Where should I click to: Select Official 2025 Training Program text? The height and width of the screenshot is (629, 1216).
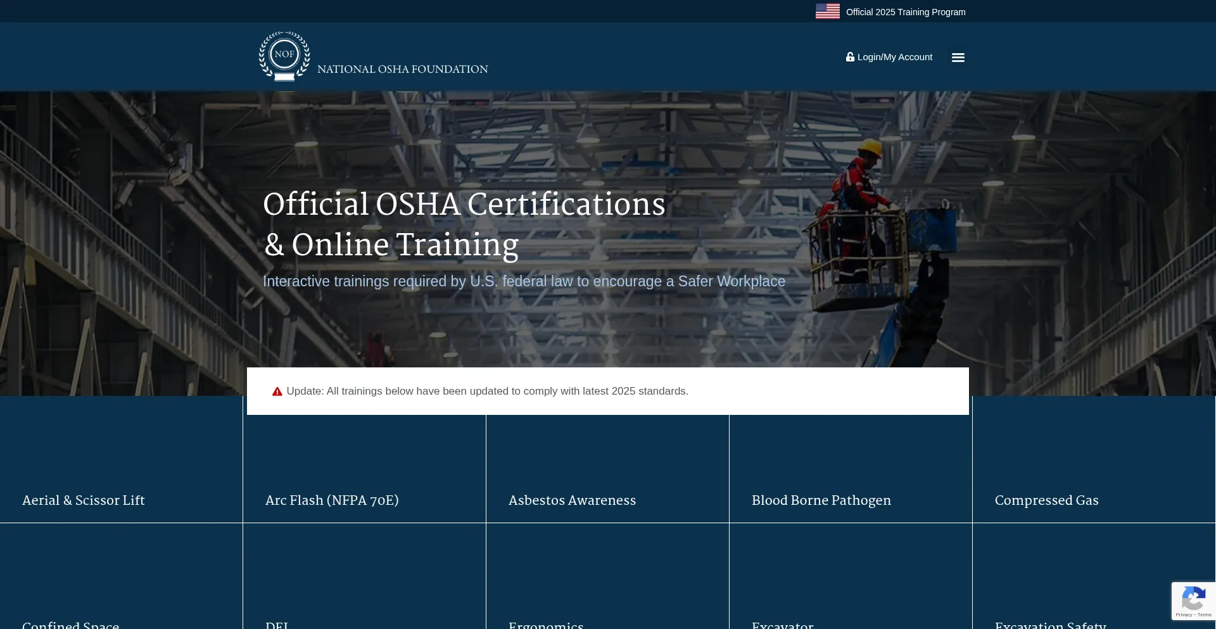[905, 12]
